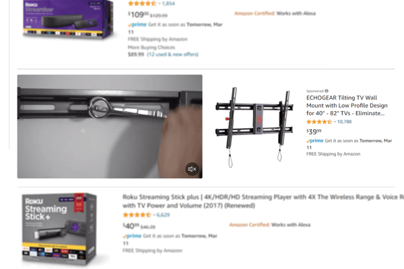Click the ECHOGEAR star rating icons
Image resolution: width=404 pixels, height=269 pixels.
pos(319,122)
